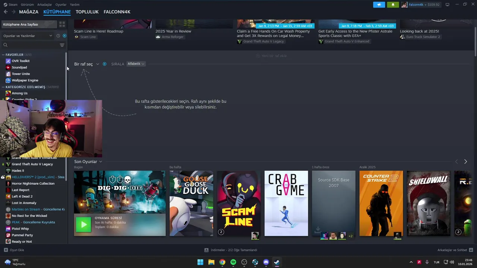The width and height of the screenshot is (477, 268).
Task: Open Arma Reforger news tag
Action: click(170, 37)
